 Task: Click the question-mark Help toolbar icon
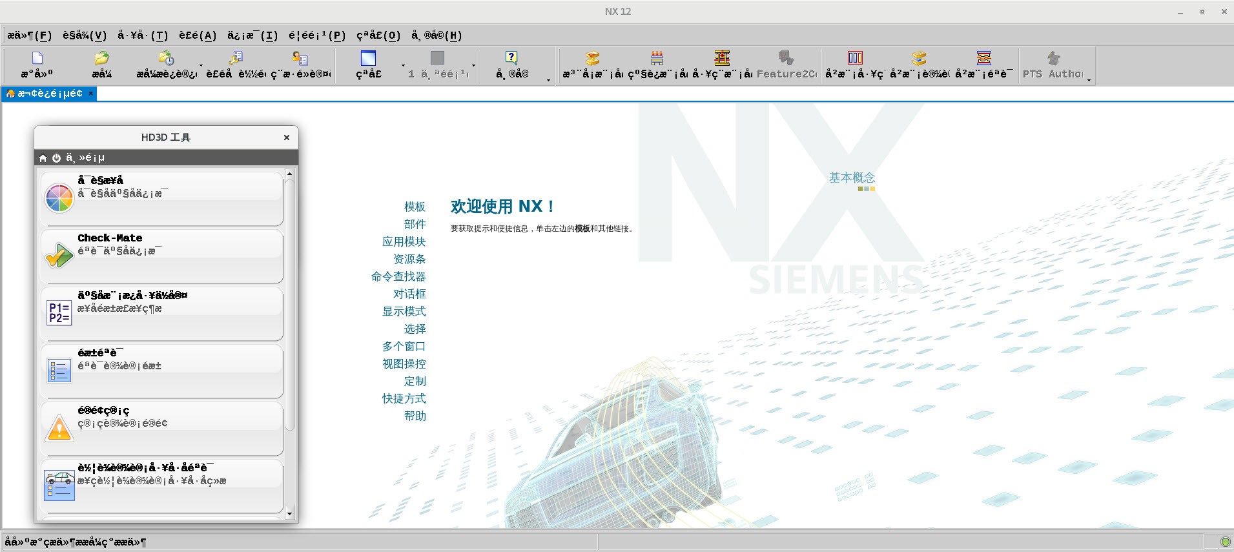(x=511, y=58)
